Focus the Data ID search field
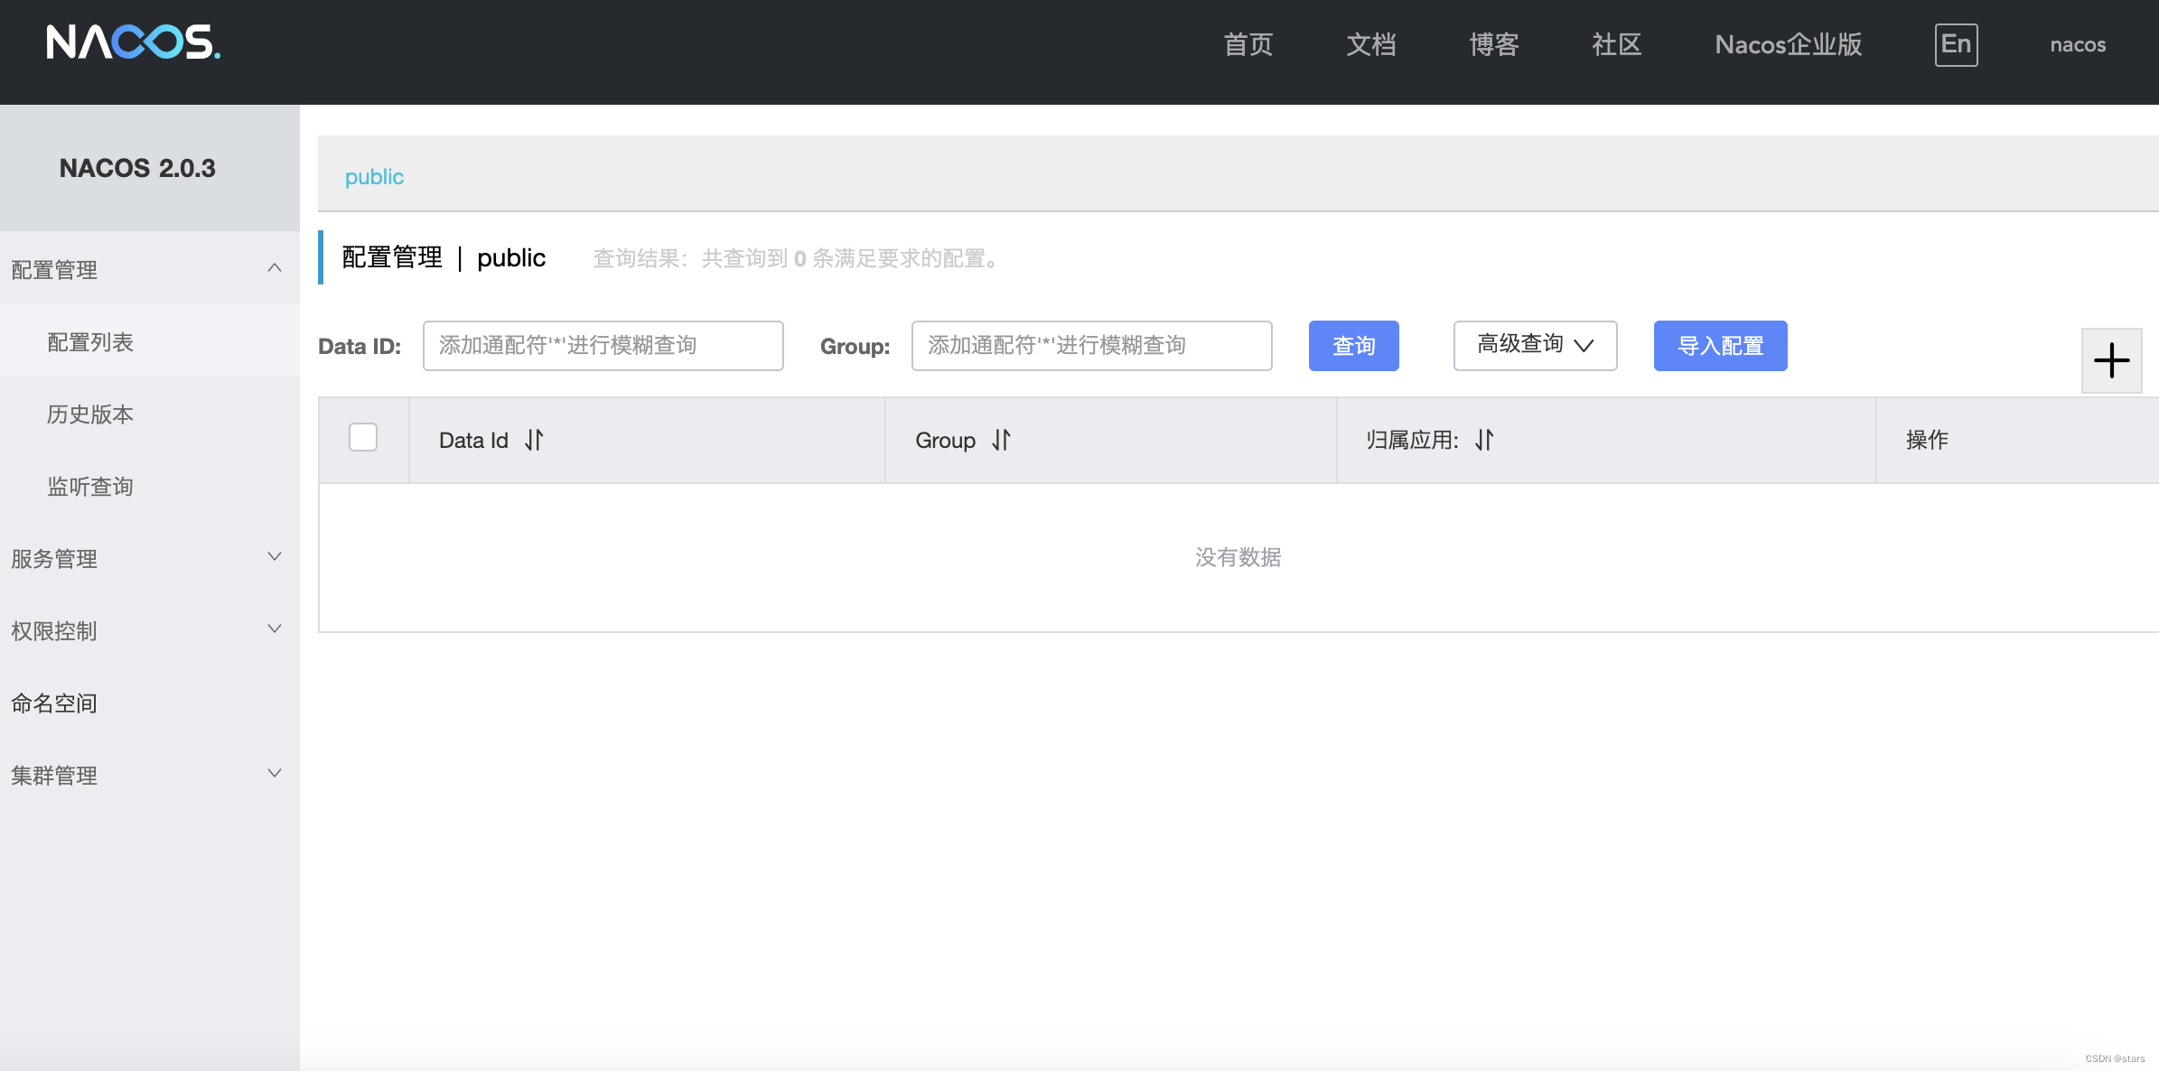Image resolution: width=2159 pixels, height=1071 pixels. pos(603,345)
